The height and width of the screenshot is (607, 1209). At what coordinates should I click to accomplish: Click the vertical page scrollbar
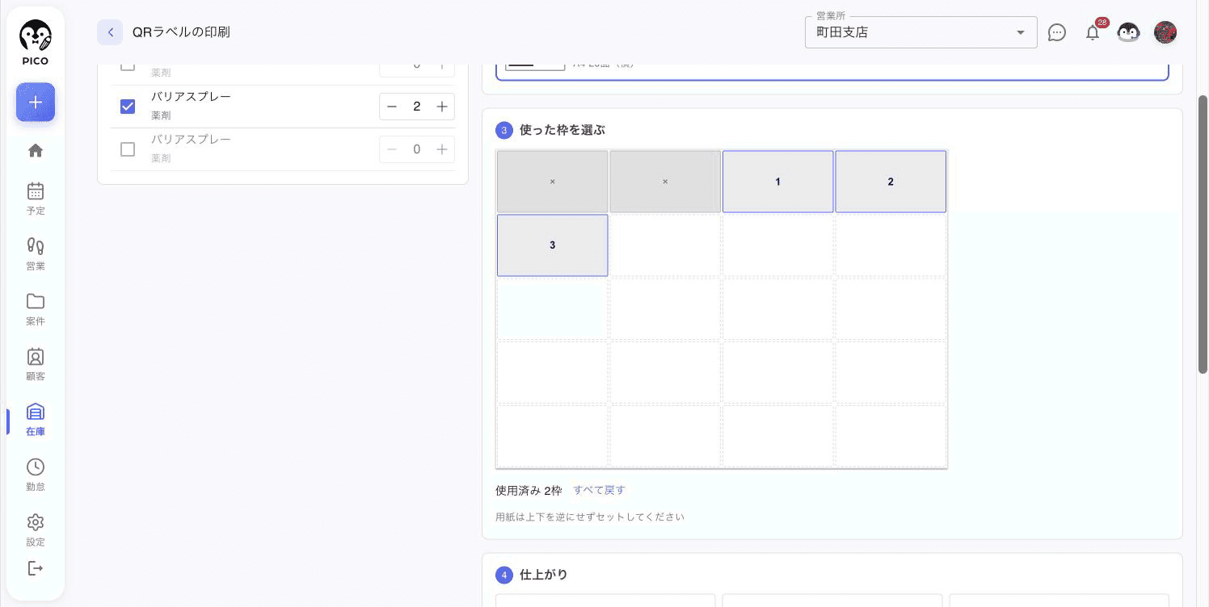tap(1203, 234)
